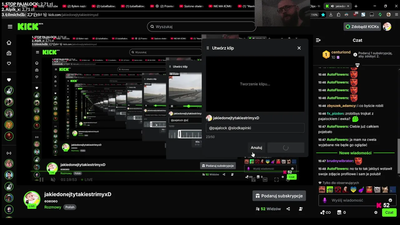This screenshot has height=225, width=400.
Task: Open chat settings gear icon
Action: pyautogui.click(x=376, y=212)
